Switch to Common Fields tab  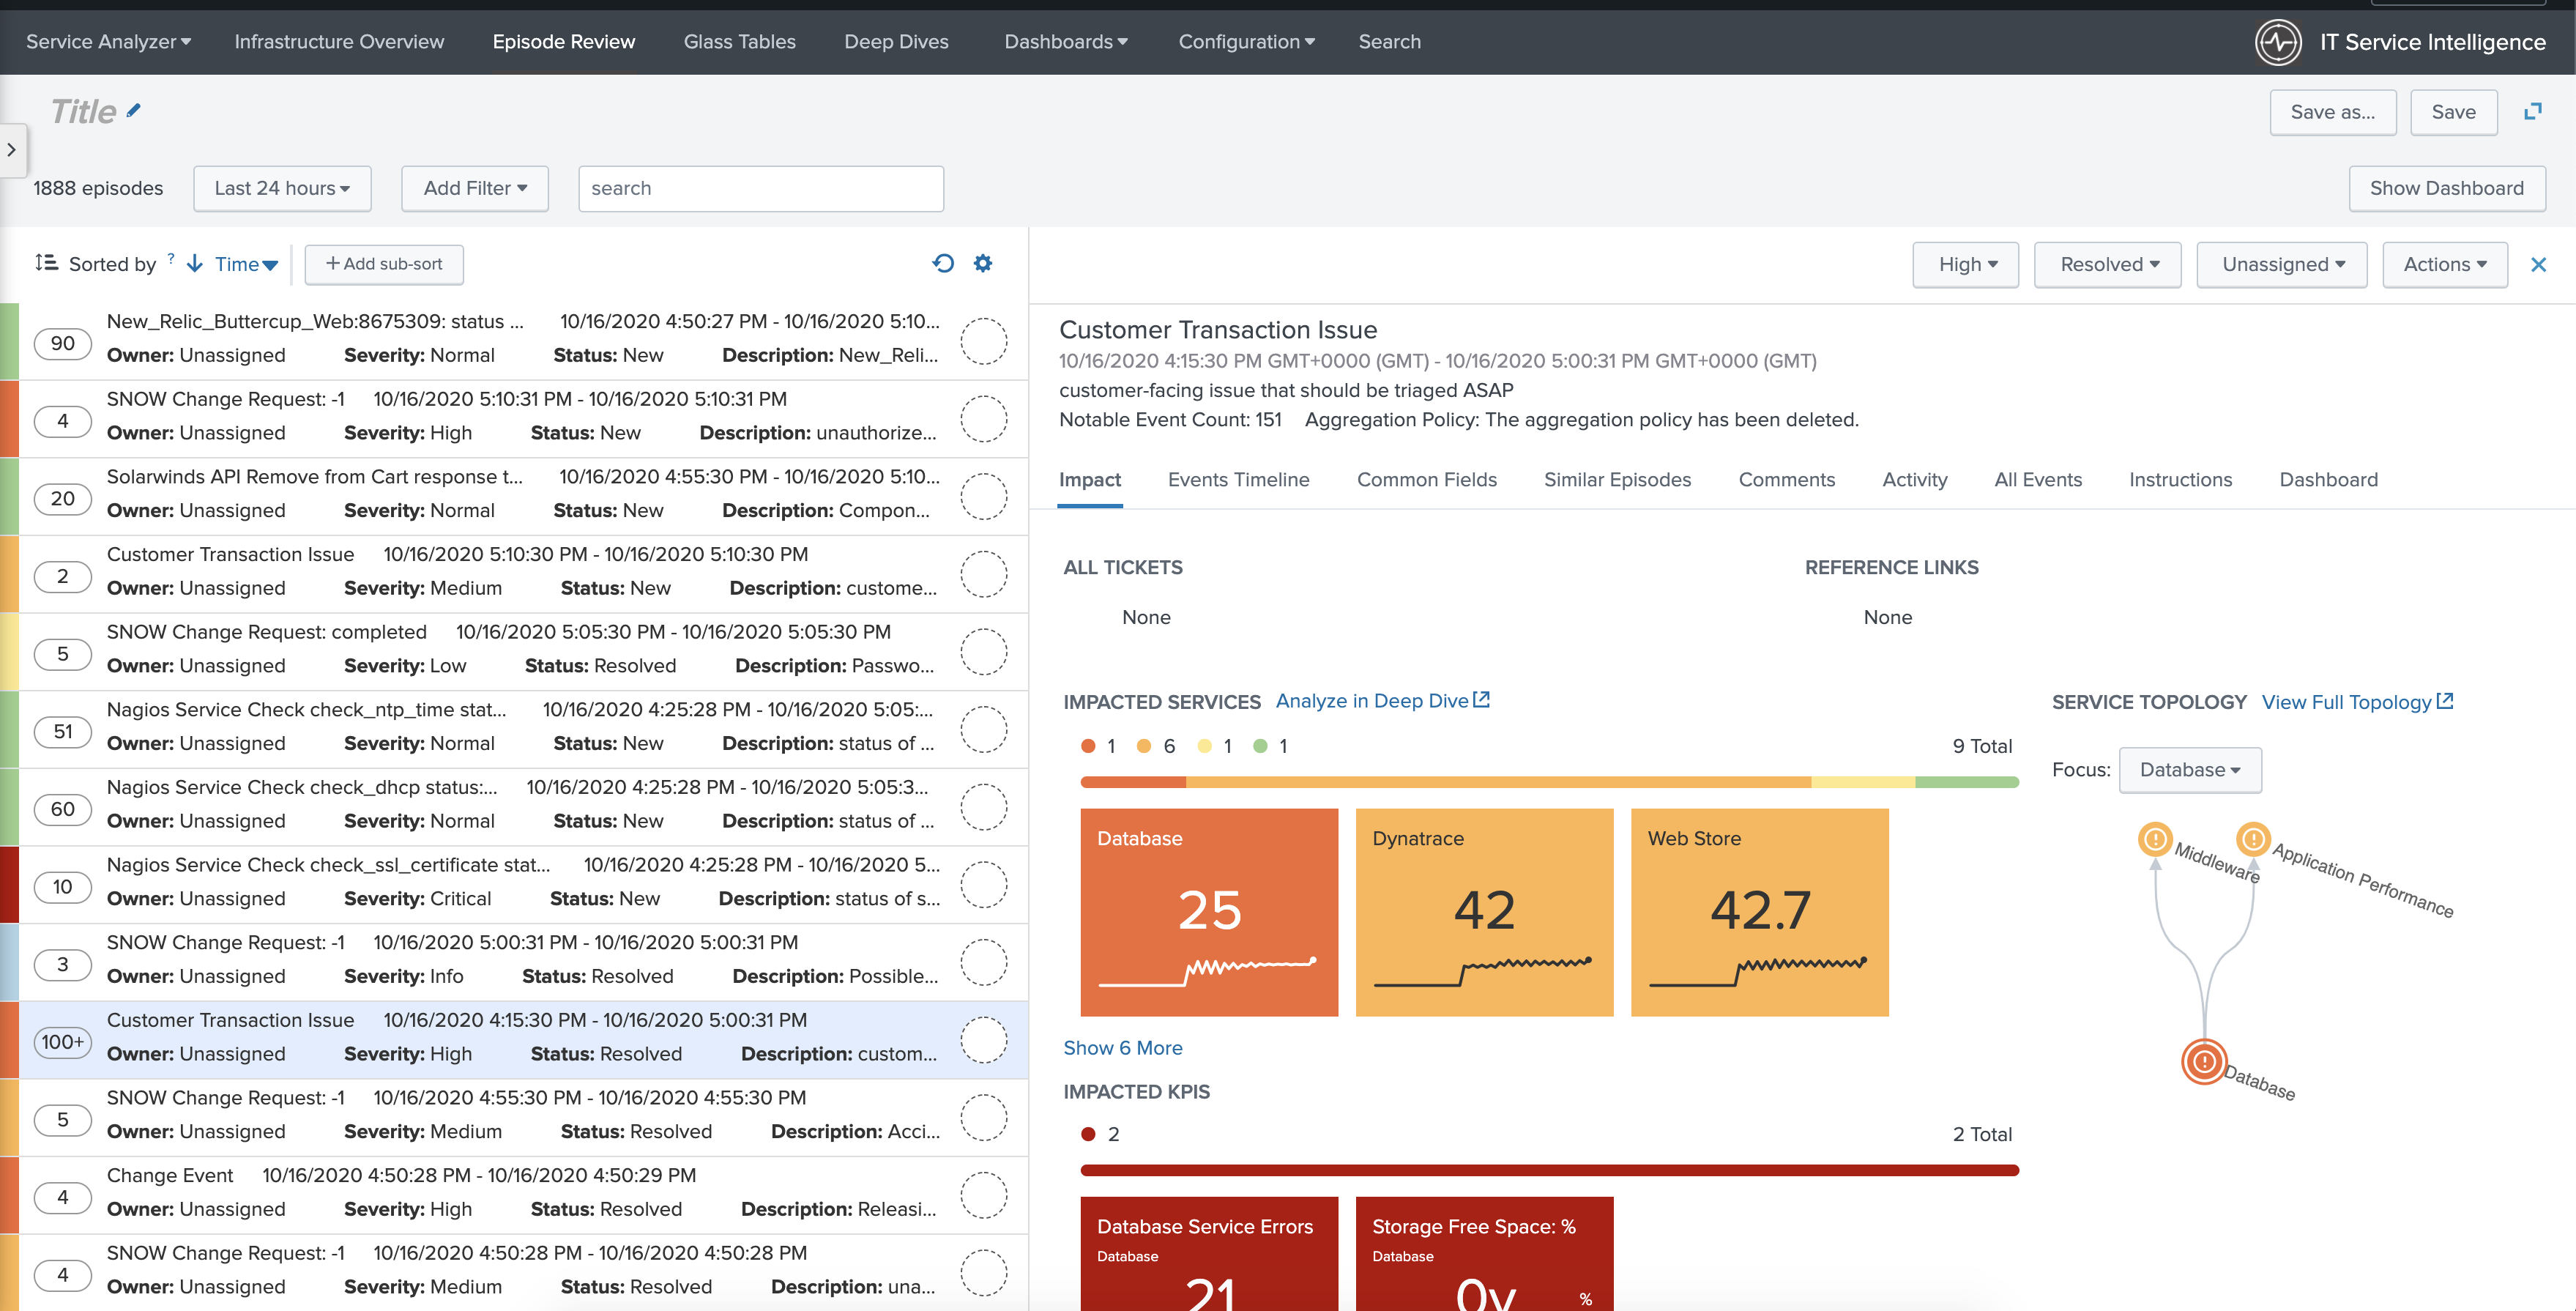pyautogui.click(x=1427, y=480)
